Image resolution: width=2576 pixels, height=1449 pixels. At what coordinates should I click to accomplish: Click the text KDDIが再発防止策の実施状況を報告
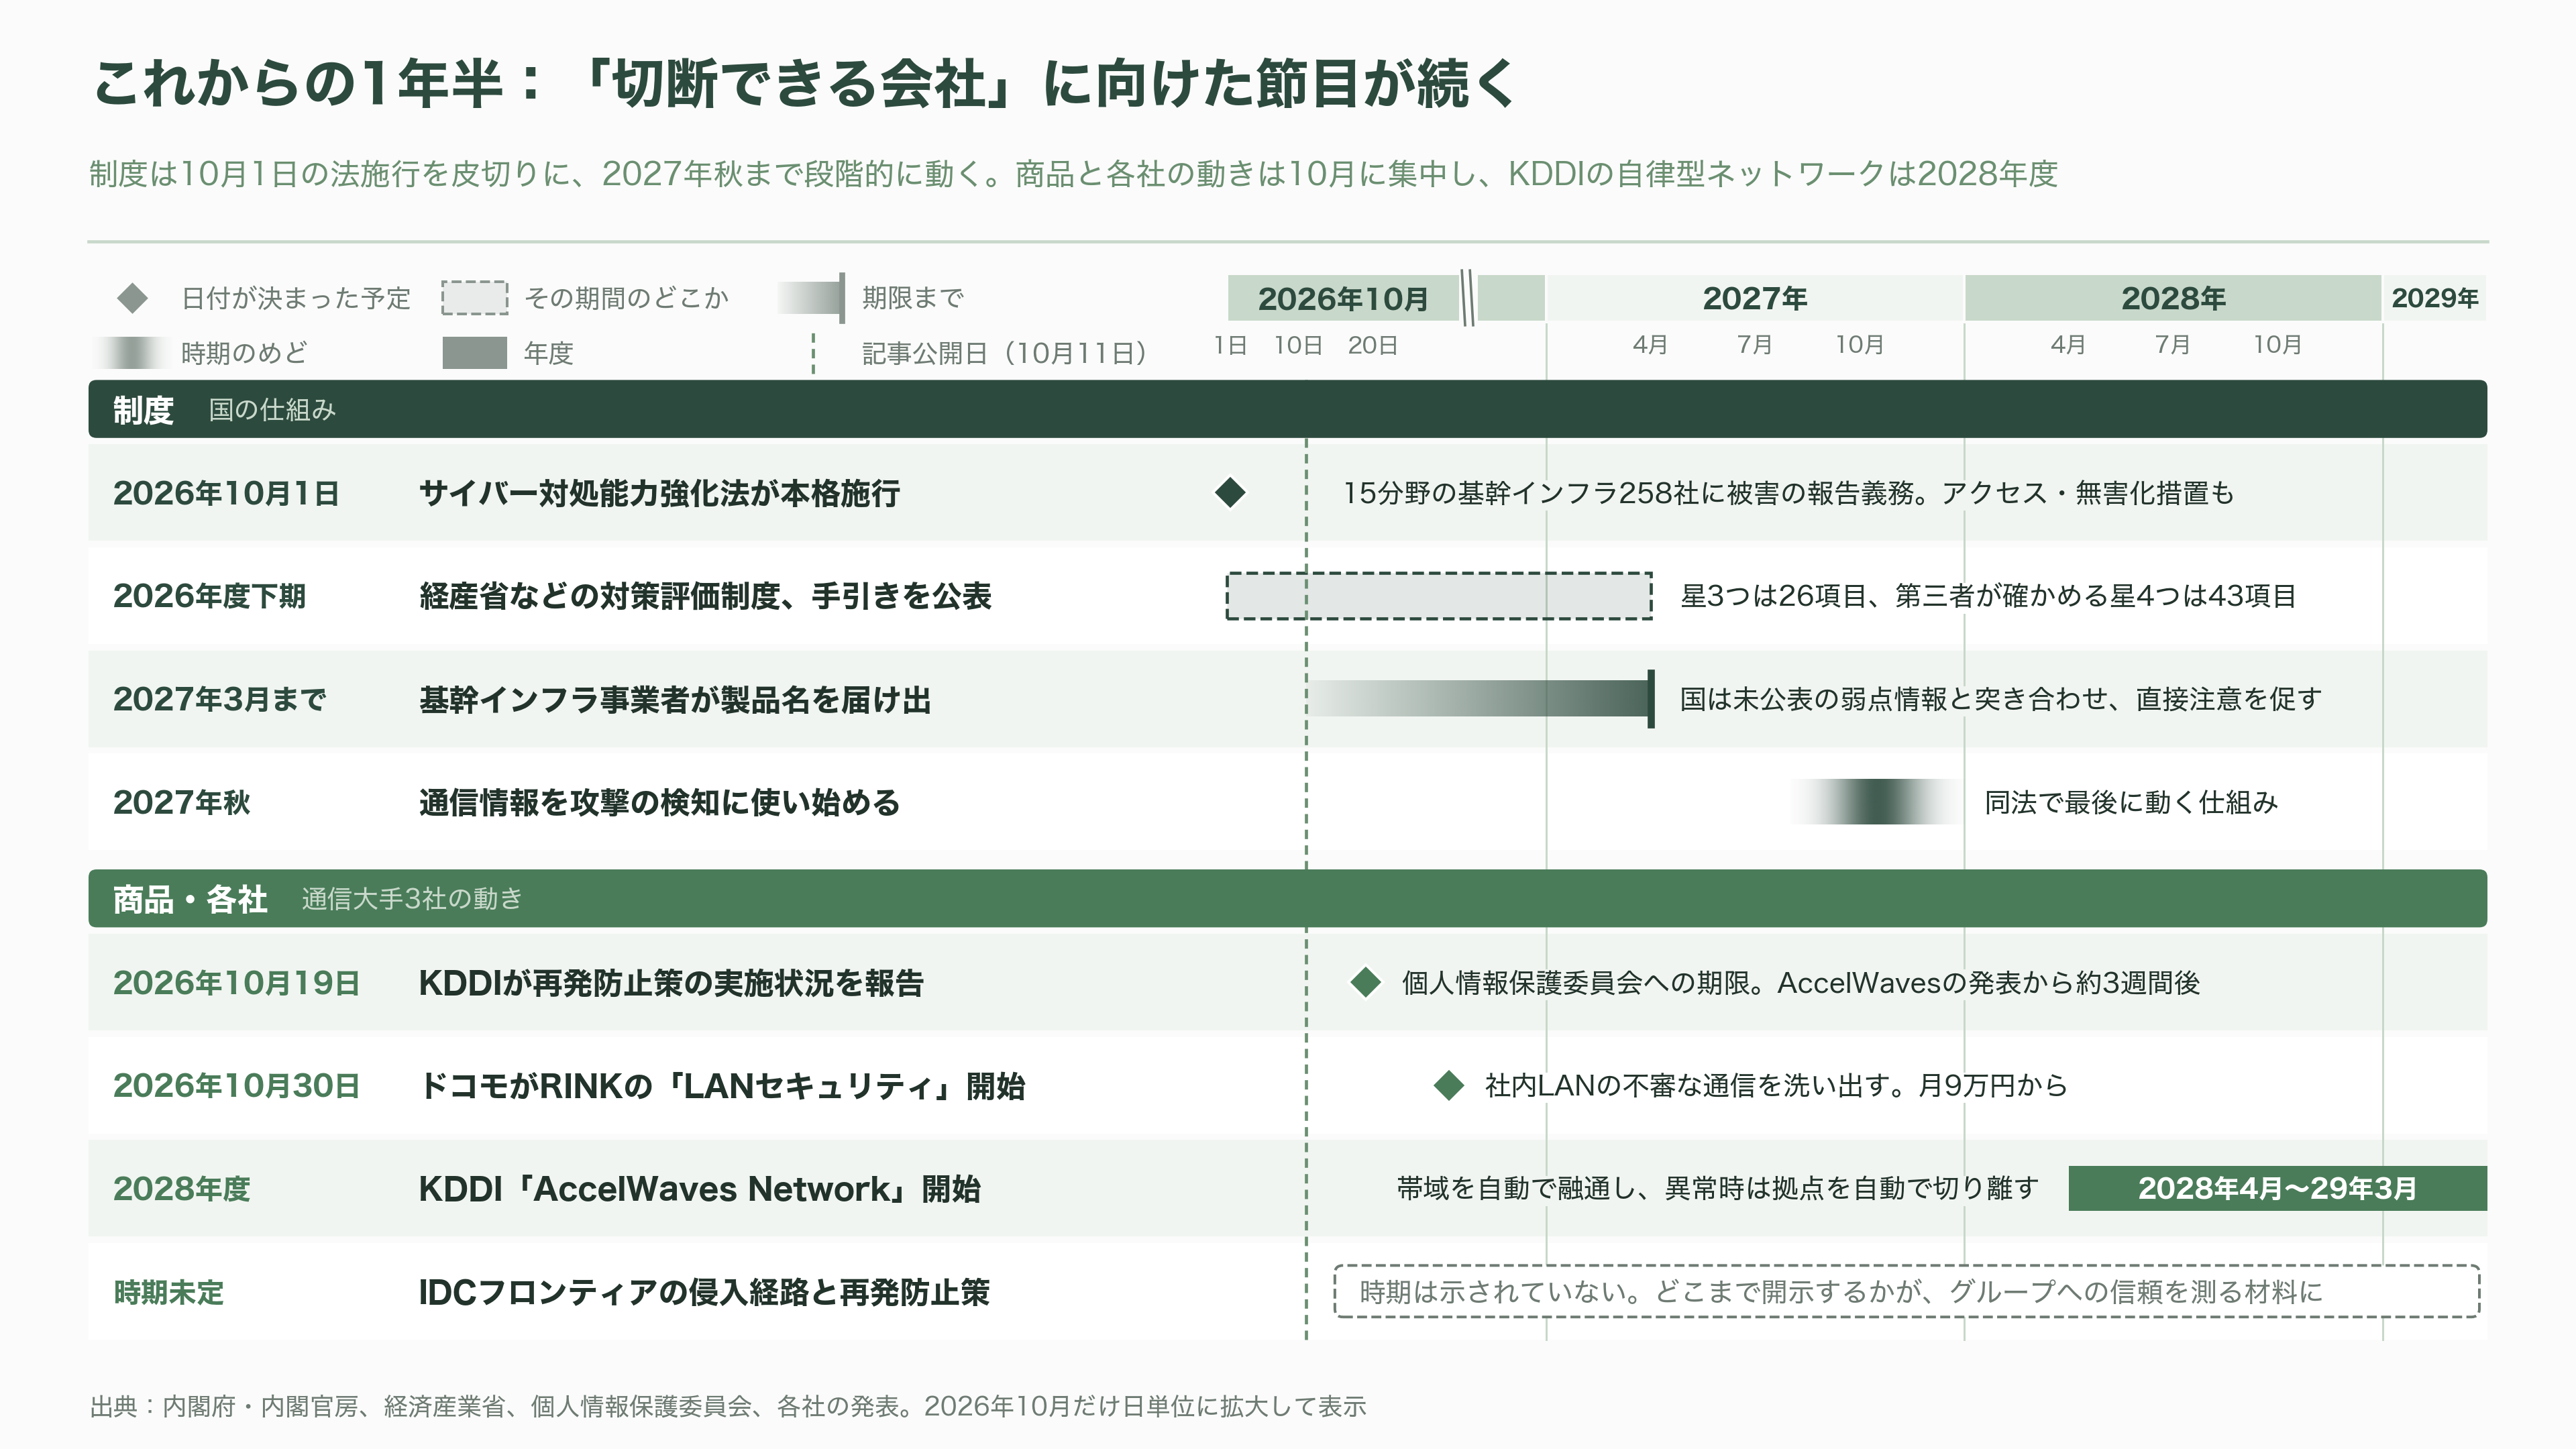click(x=671, y=983)
